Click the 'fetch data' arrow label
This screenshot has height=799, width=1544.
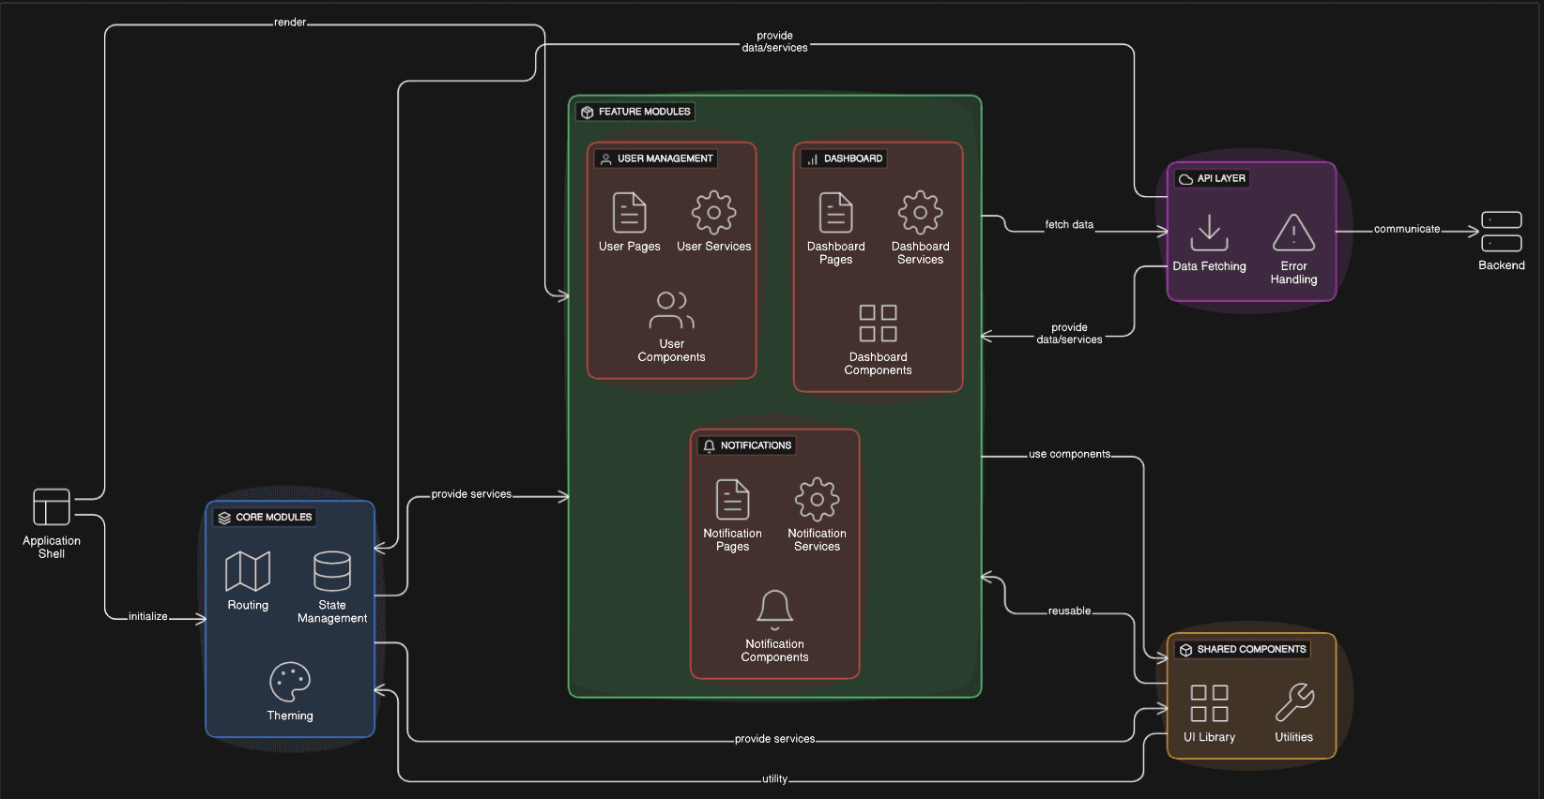pos(1069,225)
